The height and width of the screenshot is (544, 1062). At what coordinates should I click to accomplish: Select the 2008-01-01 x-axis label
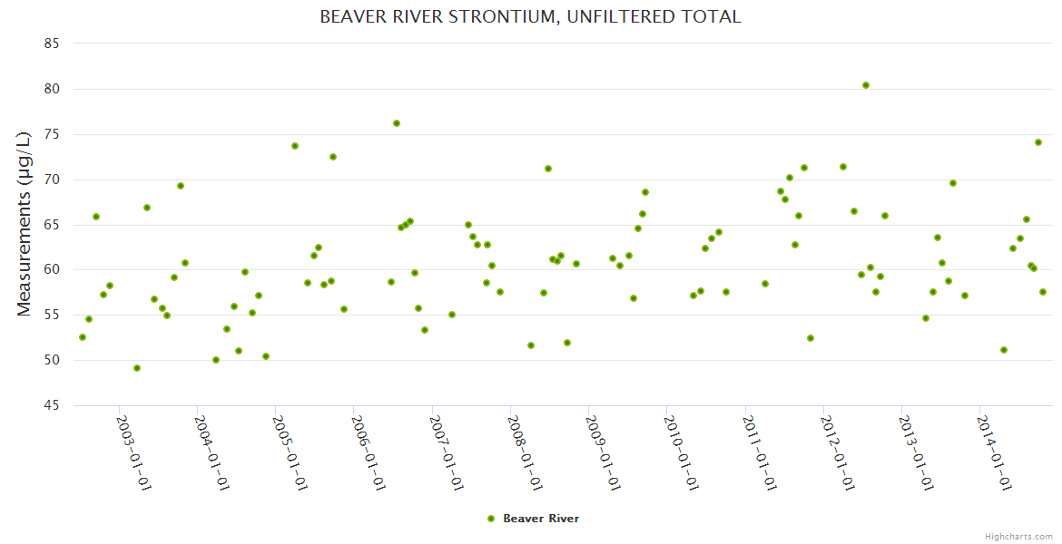(x=525, y=452)
